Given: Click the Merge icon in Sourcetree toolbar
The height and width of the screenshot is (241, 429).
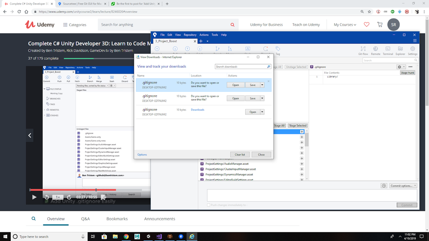Looking at the screenshot, I should tap(230, 49).
